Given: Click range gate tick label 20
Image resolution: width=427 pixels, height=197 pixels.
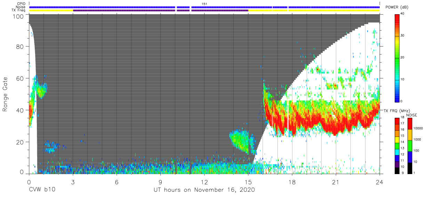Looking at the screenshot, I should 20,142.
